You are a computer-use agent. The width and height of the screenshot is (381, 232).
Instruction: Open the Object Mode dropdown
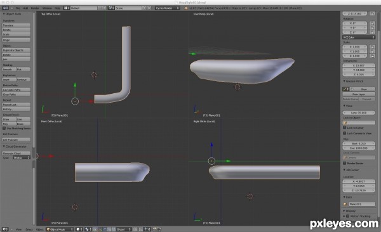[x=60, y=229]
